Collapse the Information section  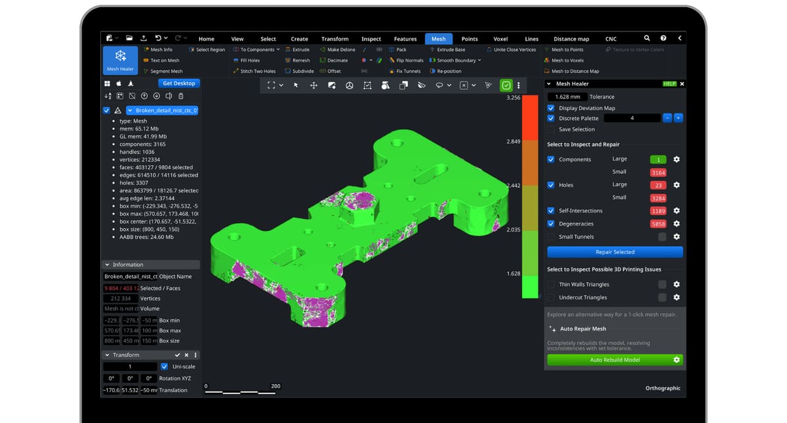pyautogui.click(x=108, y=265)
